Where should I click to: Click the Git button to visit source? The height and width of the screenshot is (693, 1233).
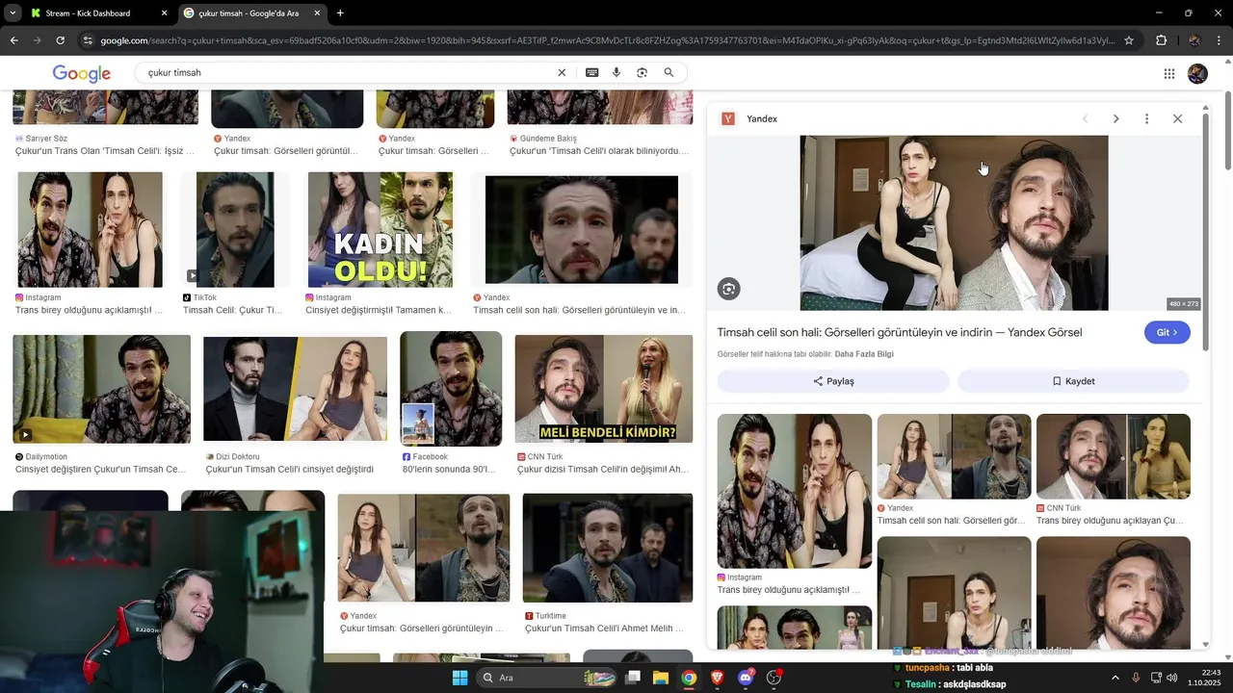point(1167,332)
